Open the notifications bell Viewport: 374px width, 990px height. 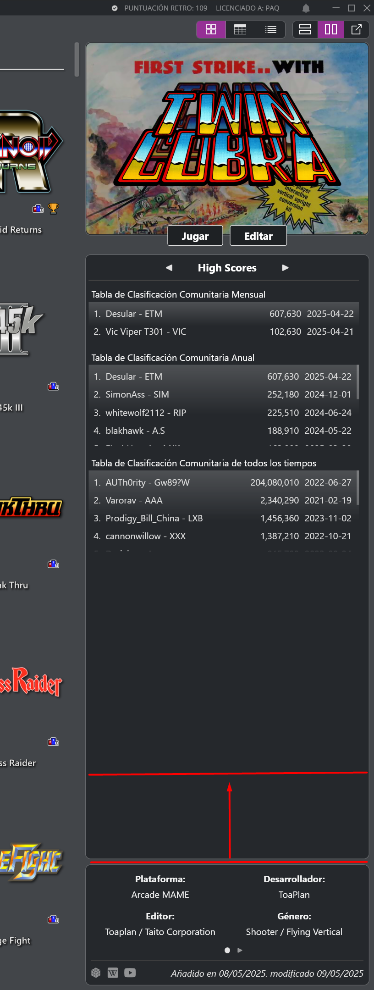pyautogui.click(x=306, y=8)
